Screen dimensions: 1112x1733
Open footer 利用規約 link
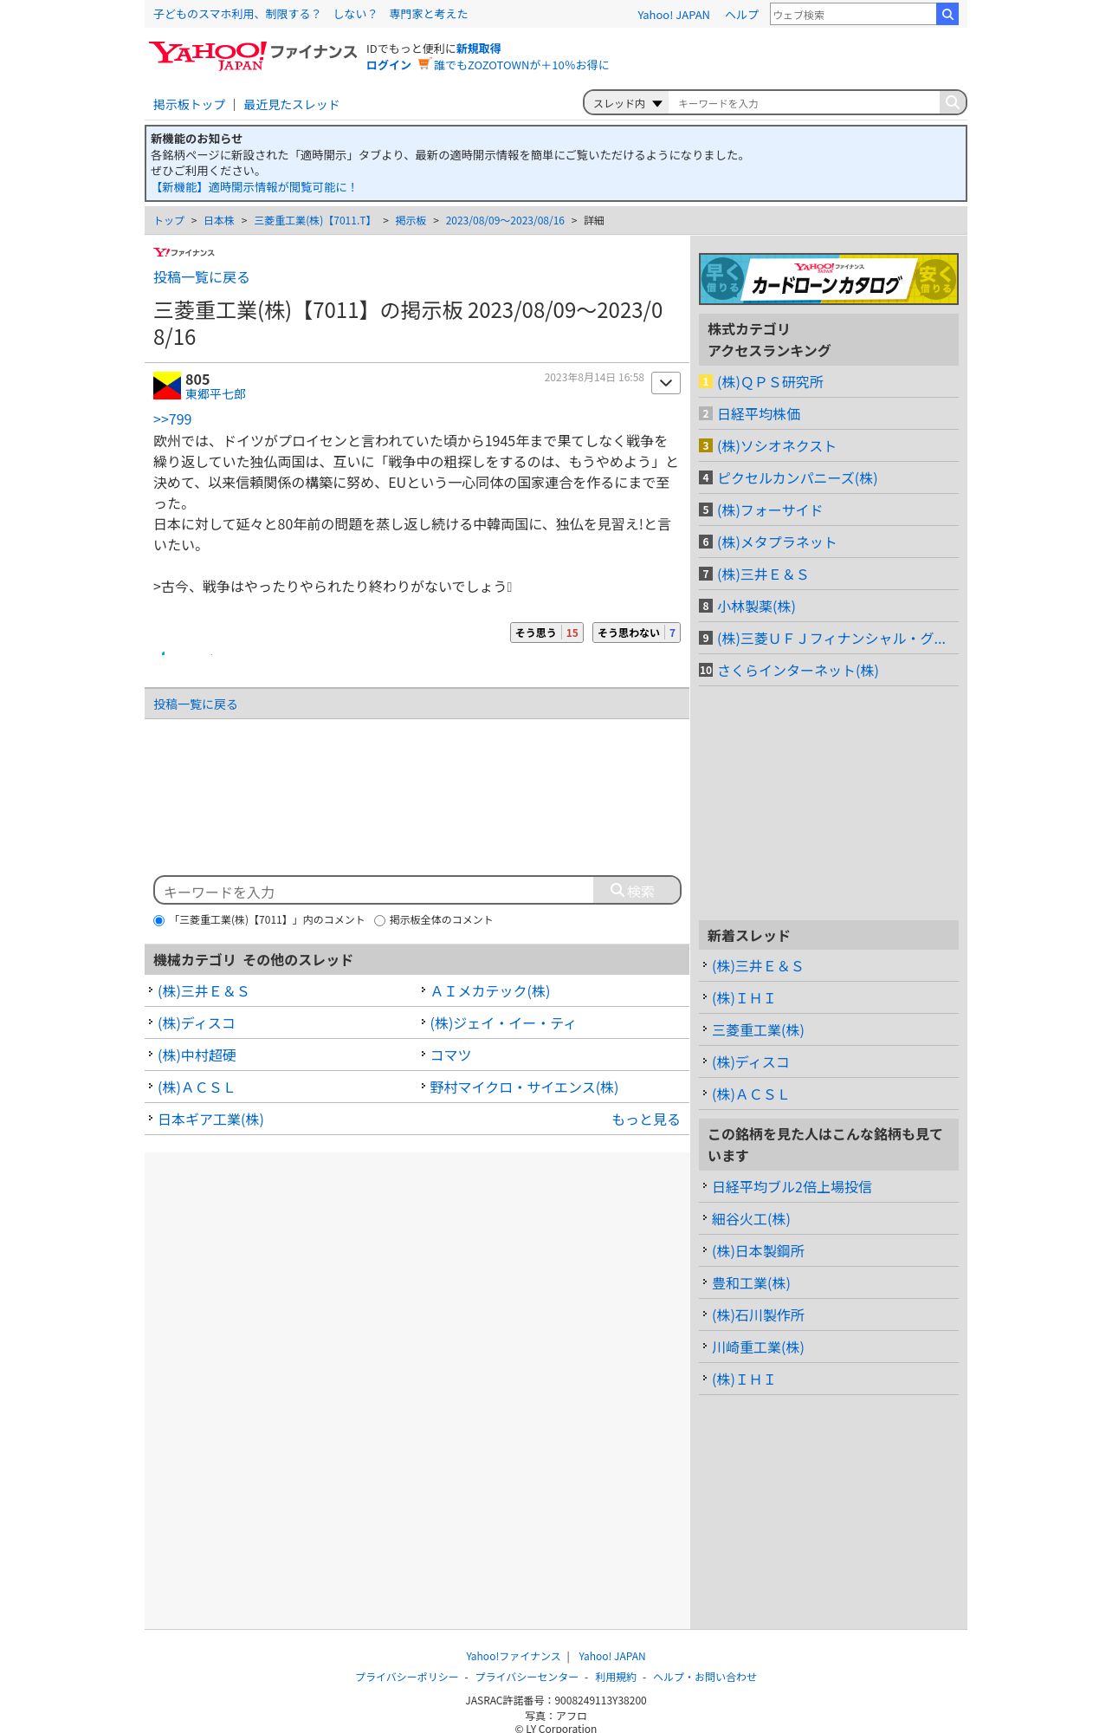pos(615,1678)
